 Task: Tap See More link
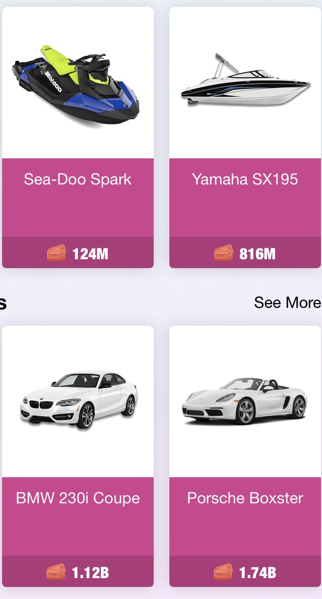coord(287,303)
